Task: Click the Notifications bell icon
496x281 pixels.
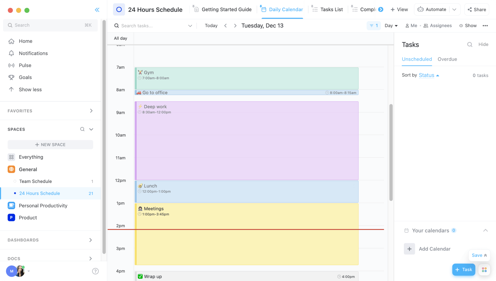Action: (x=11, y=53)
